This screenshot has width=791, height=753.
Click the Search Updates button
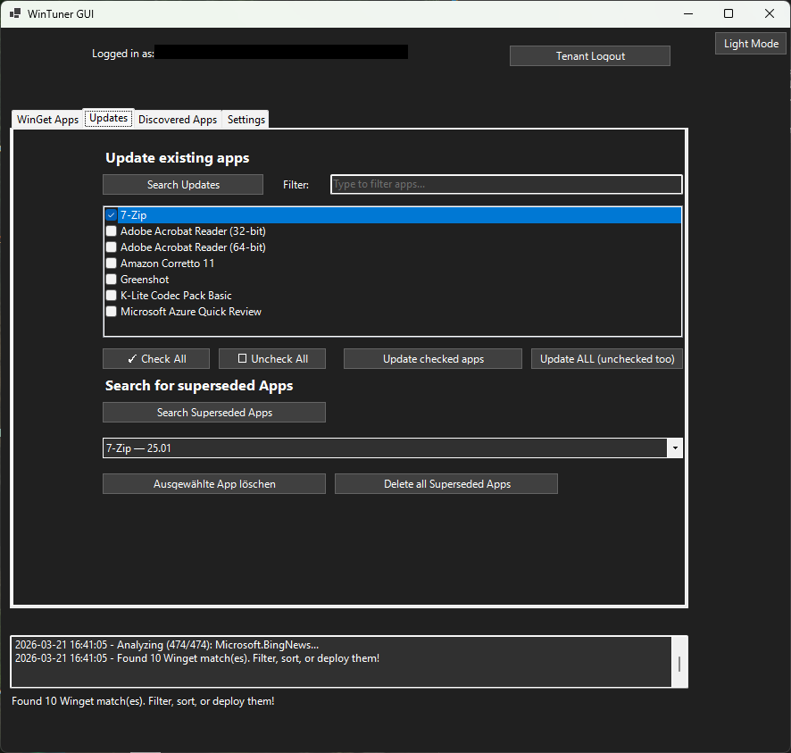coord(183,185)
